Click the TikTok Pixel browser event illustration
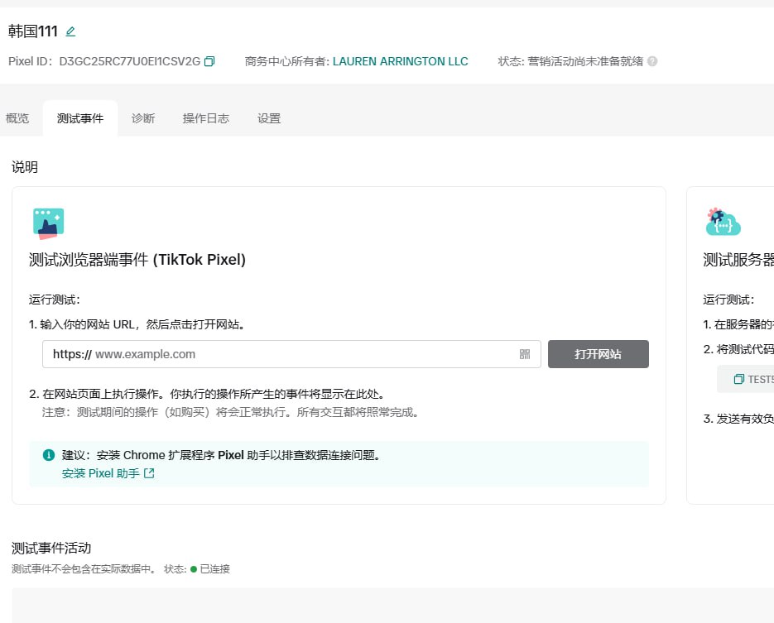This screenshot has width=774, height=623. 48,223
